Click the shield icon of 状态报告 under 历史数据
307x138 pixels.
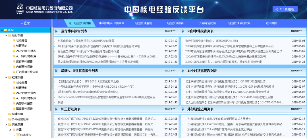point(18,135)
